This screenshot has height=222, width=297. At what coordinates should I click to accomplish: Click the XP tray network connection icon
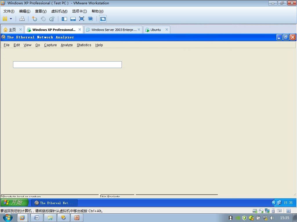(x=279, y=203)
